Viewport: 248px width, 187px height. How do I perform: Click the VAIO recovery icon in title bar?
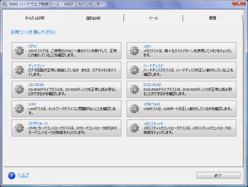[5, 4]
